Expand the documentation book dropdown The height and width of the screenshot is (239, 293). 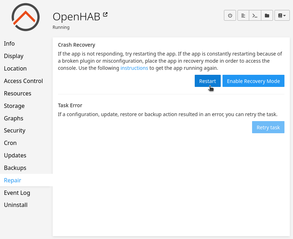click(x=282, y=16)
